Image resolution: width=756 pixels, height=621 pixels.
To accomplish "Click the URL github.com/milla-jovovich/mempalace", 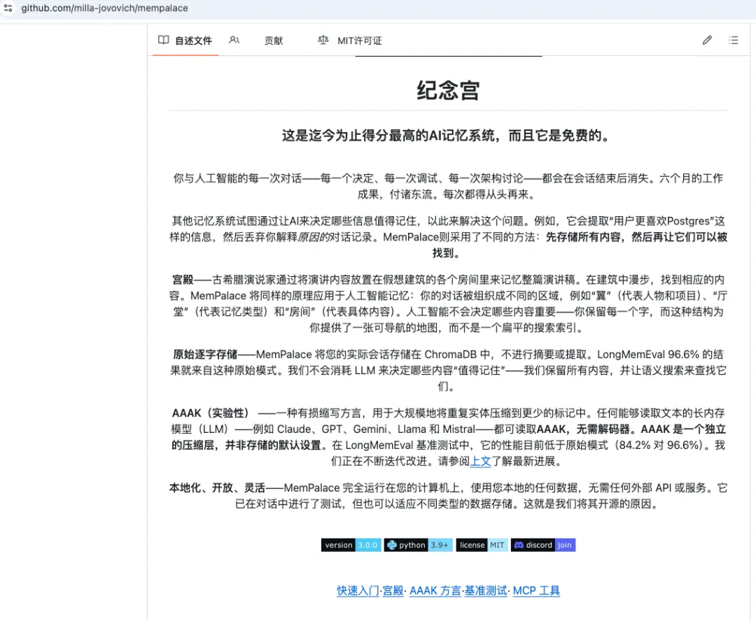I will click(104, 8).
